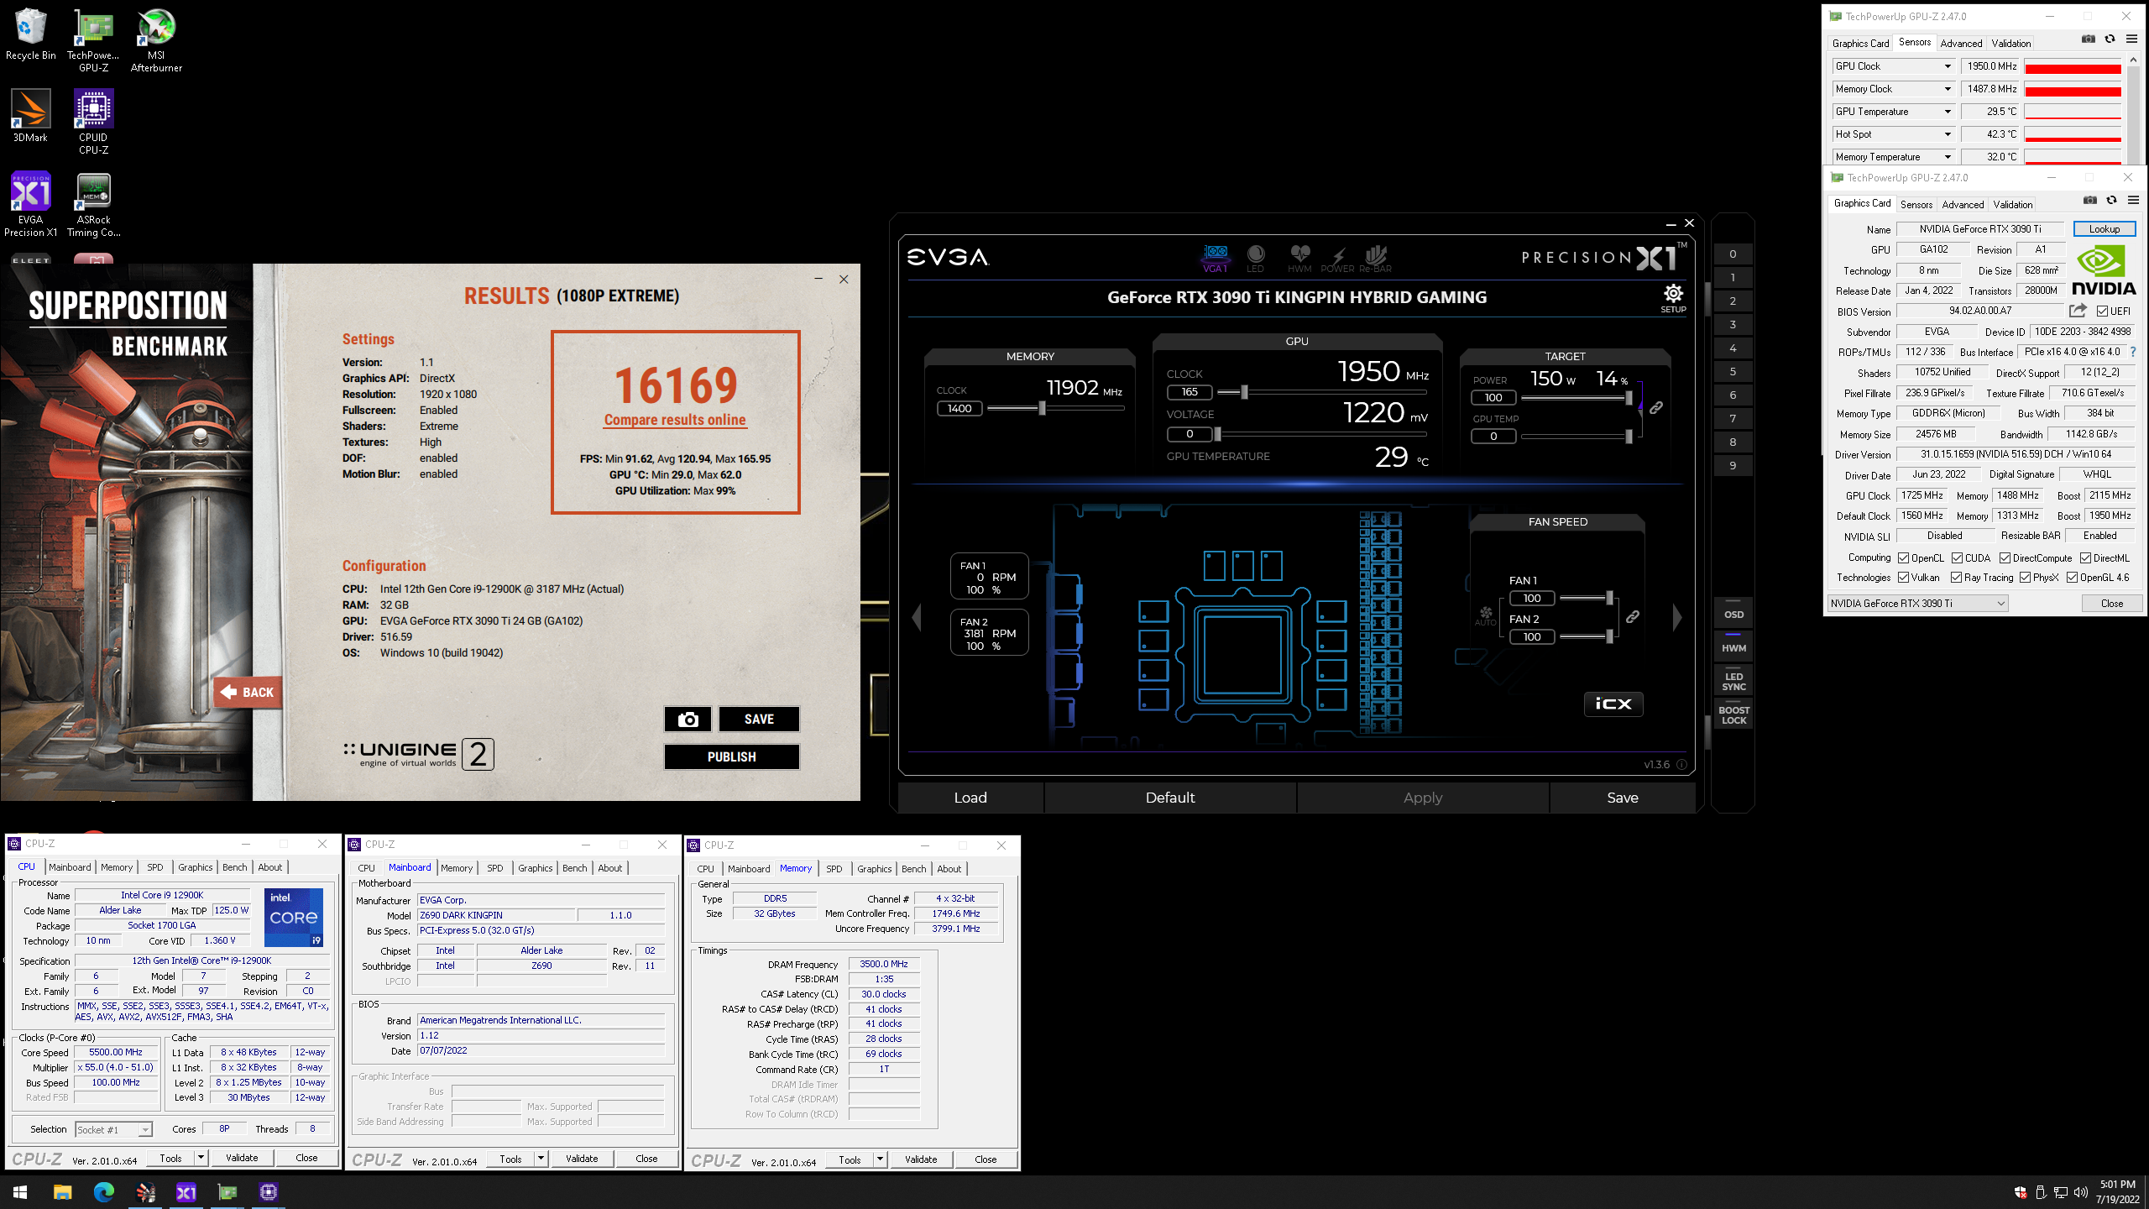
Task: Toggle the AUTO fan icon
Action: click(1486, 615)
